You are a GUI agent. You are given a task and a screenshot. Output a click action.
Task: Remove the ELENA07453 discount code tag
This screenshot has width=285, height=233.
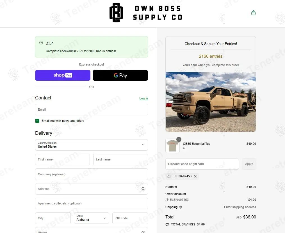[x=195, y=176]
